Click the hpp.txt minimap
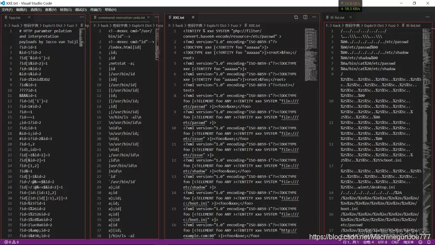 tap(82, 37)
